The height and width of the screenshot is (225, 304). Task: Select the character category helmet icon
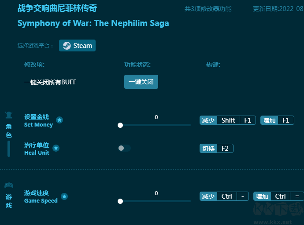point(9,115)
